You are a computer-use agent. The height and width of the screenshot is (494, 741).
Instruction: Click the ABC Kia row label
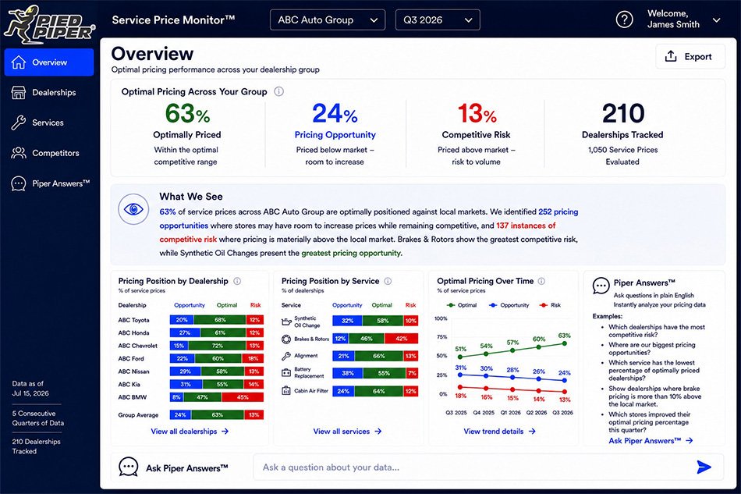coord(129,384)
